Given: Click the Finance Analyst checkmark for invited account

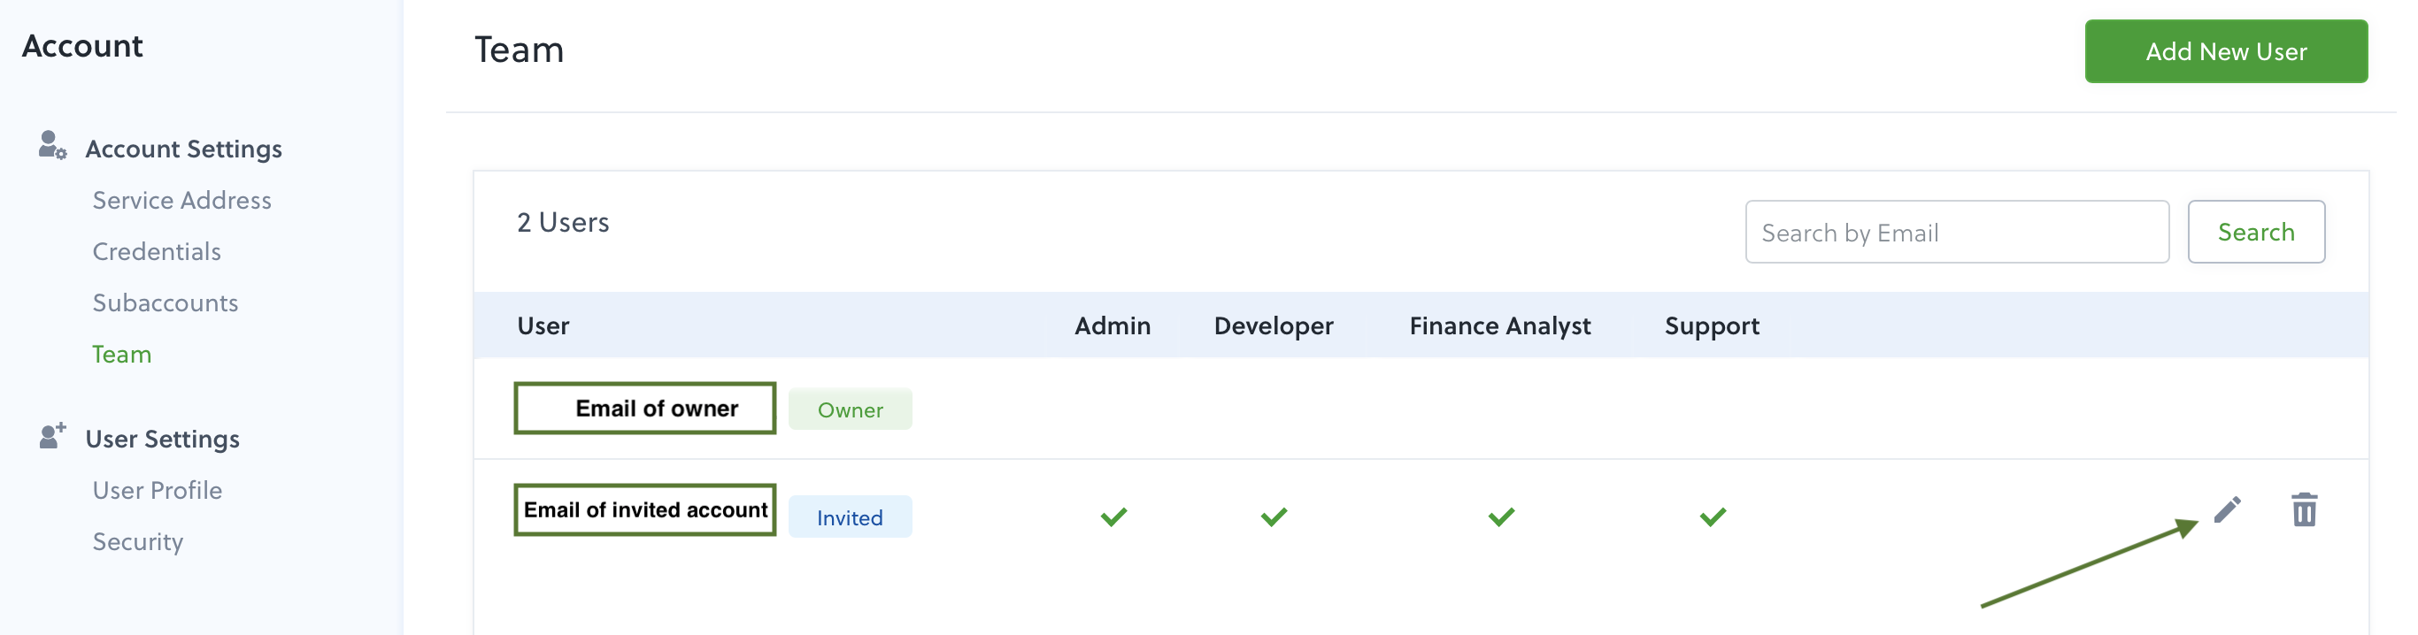Looking at the screenshot, I should tap(1501, 516).
